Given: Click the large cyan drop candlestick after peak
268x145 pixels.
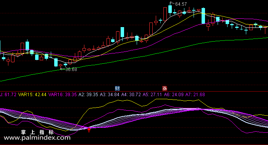Looking at the screenshot, I should tap(203, 16).
